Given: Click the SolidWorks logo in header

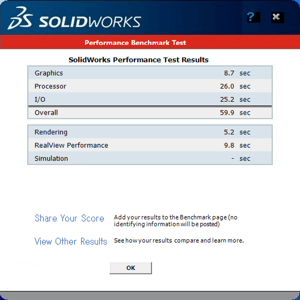Looking at the screenshot, I should pyautogui.click(x=74, y=18).
